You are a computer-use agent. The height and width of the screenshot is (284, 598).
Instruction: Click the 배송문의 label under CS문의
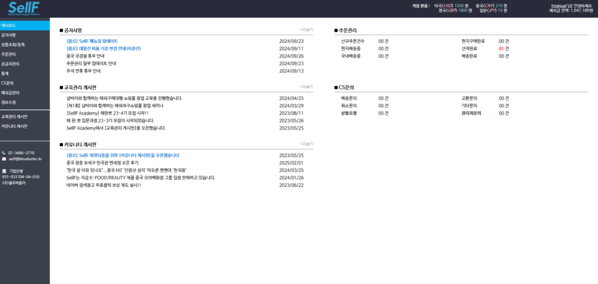coord(349,98)
